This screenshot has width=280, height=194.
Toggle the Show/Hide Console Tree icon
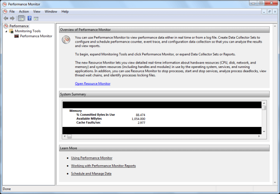click(x=21, y=18)
